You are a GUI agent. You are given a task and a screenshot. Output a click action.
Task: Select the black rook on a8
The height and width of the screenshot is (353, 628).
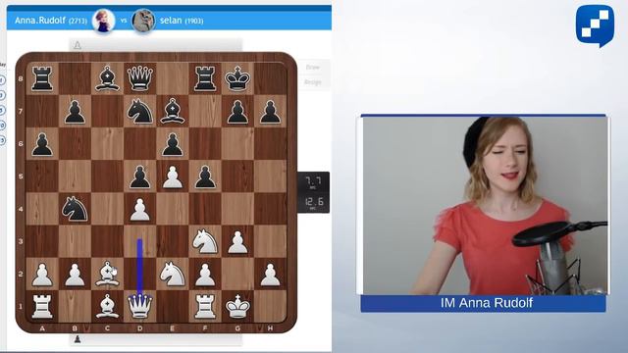click(42, 78)
